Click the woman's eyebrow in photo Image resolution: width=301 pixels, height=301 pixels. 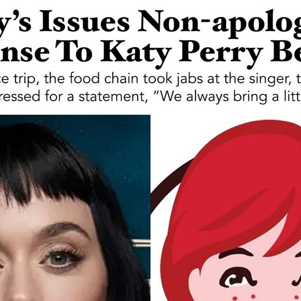[64, 230]
